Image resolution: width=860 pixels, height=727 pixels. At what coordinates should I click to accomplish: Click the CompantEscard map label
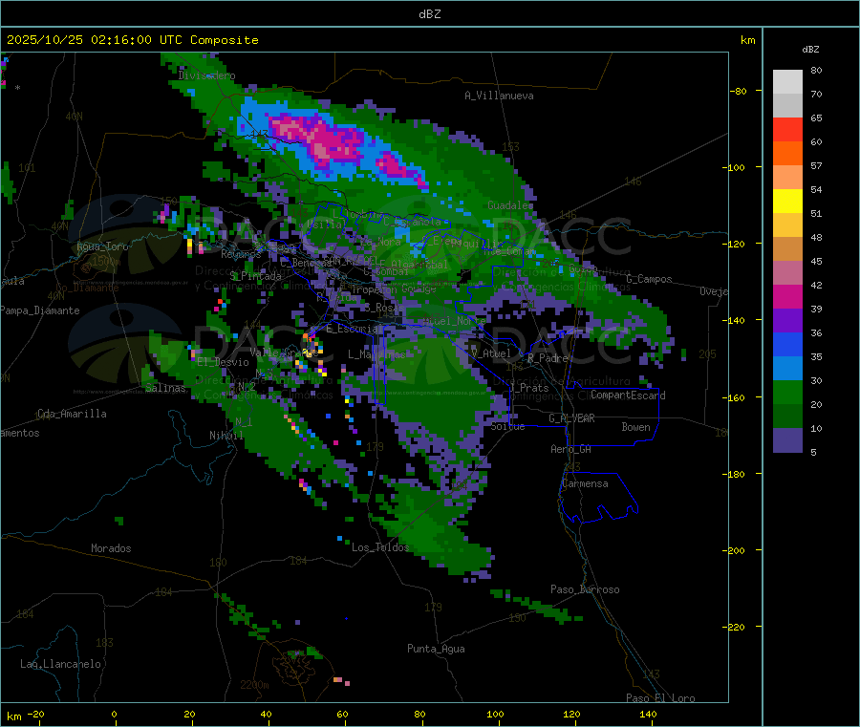[x=628, y=396]
